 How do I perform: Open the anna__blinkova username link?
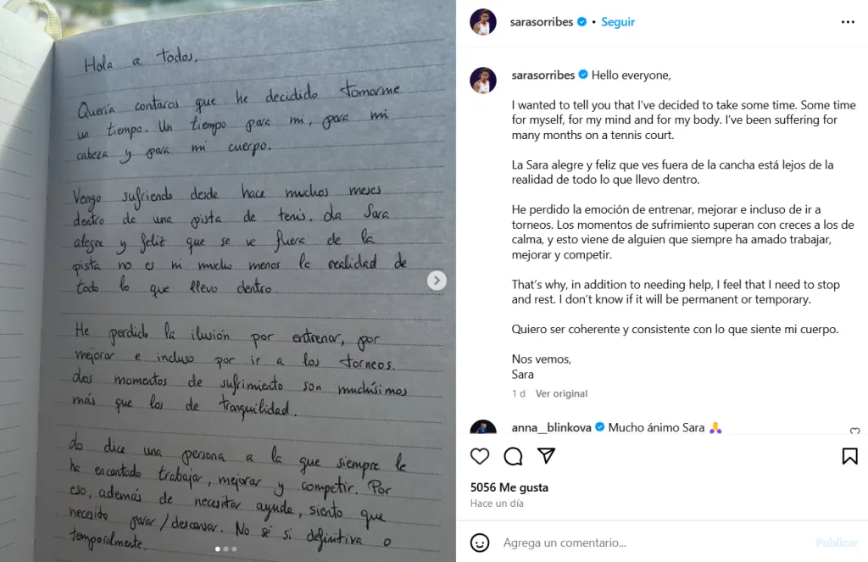pos(551,427)
